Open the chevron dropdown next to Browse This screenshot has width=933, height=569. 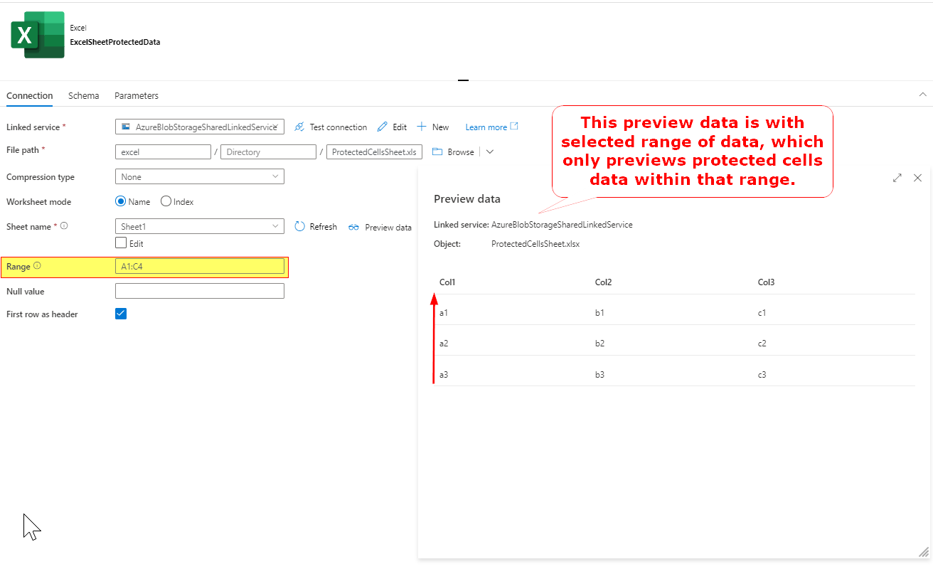pos(489,151)
